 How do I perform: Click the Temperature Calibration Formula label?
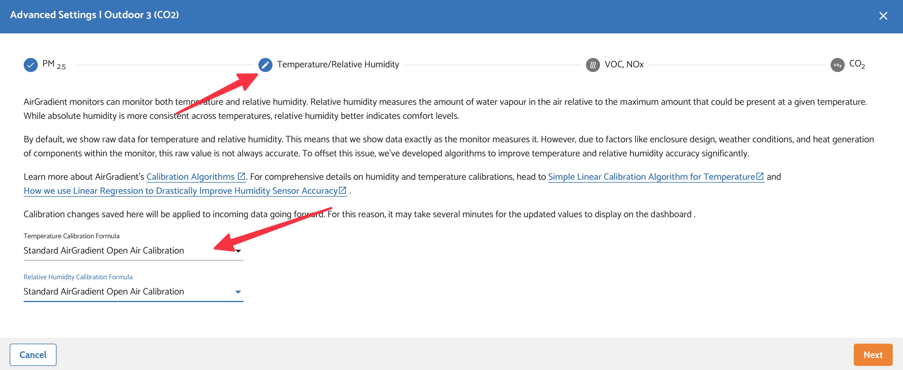point(71,236)
